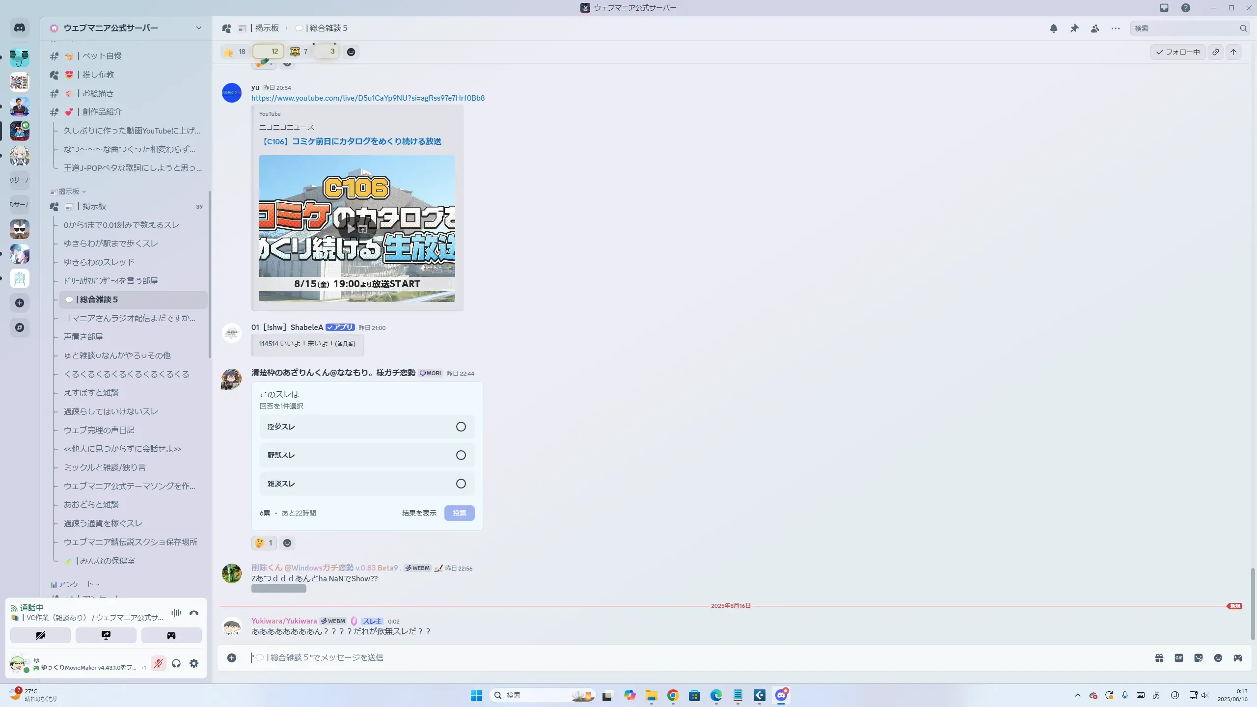Click 結果を表示 on the poll
This screenshot has height=707, width=1257.
click(419, 513)
